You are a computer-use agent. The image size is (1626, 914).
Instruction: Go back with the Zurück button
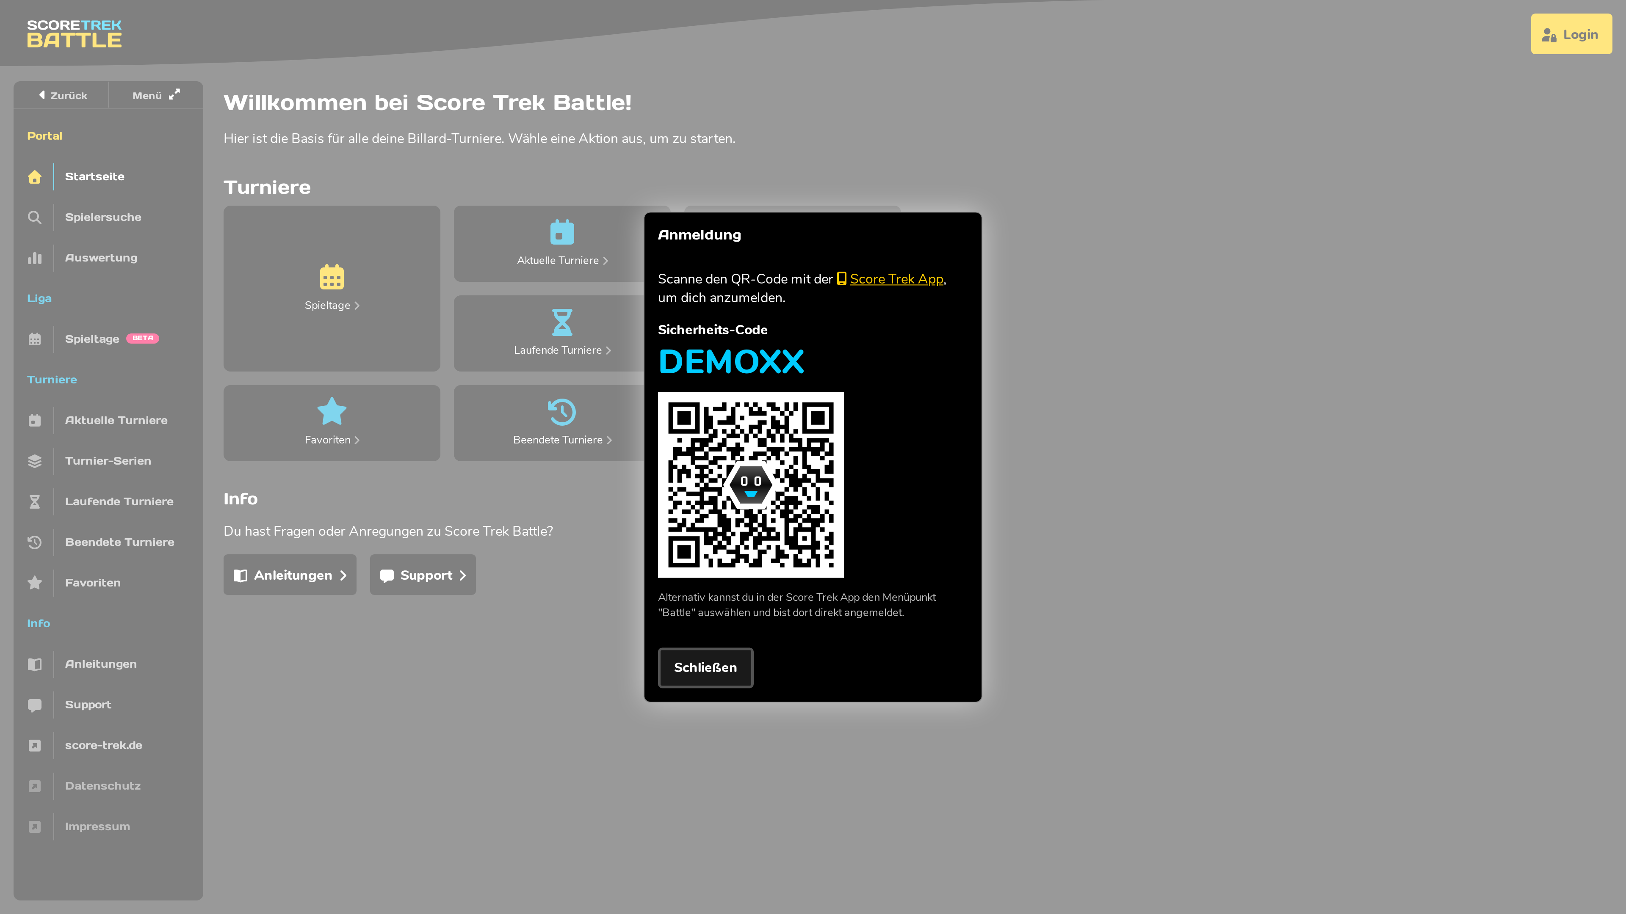[x=62, y=95]
